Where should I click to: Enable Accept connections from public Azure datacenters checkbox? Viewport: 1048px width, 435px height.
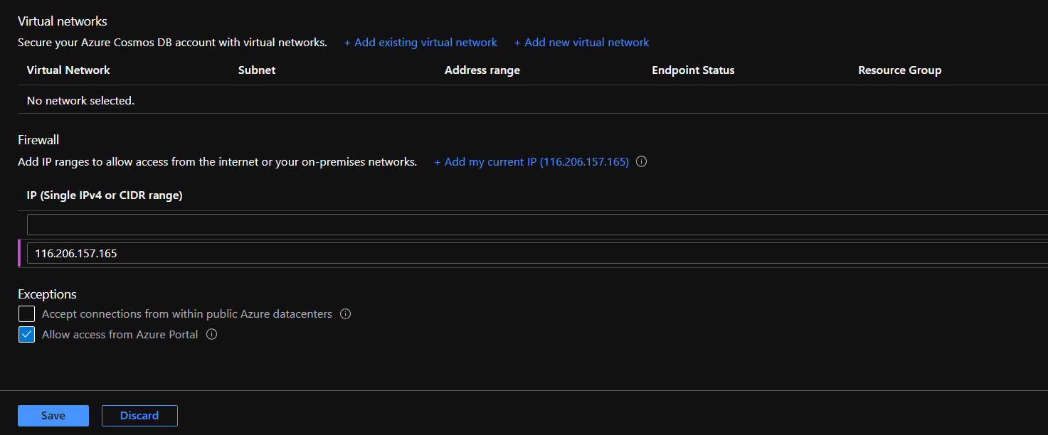point(26,314)
